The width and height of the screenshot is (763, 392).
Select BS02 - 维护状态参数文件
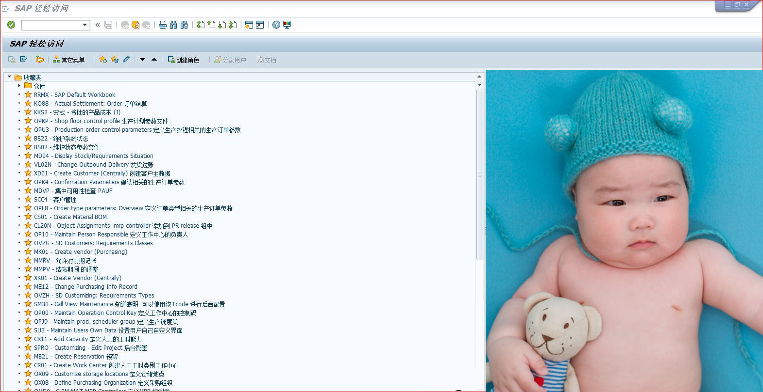67,147
